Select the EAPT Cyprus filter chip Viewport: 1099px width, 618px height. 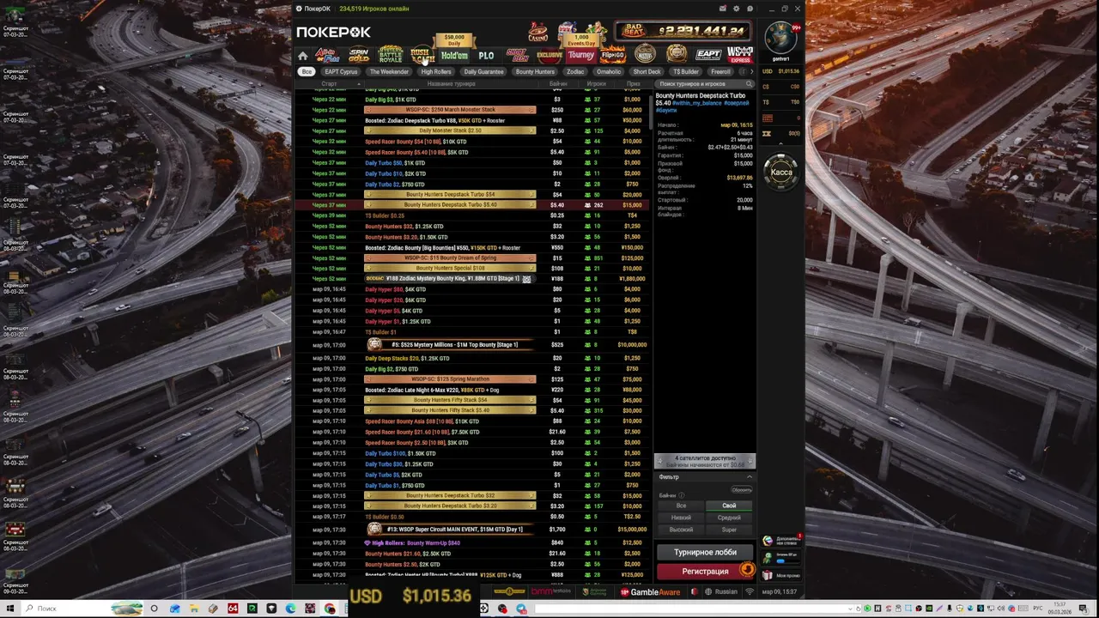341,72
